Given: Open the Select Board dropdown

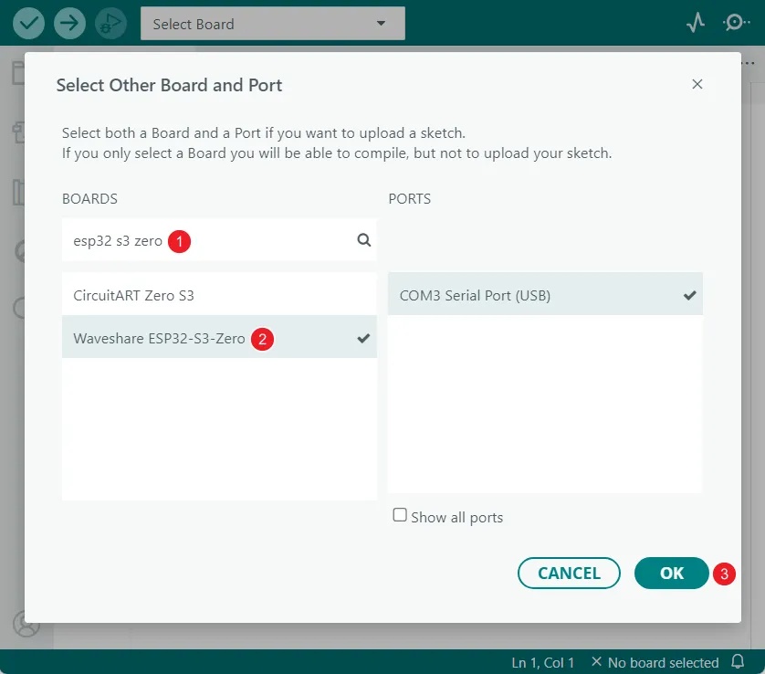Looking at the screenshot, I should [272, 24].
